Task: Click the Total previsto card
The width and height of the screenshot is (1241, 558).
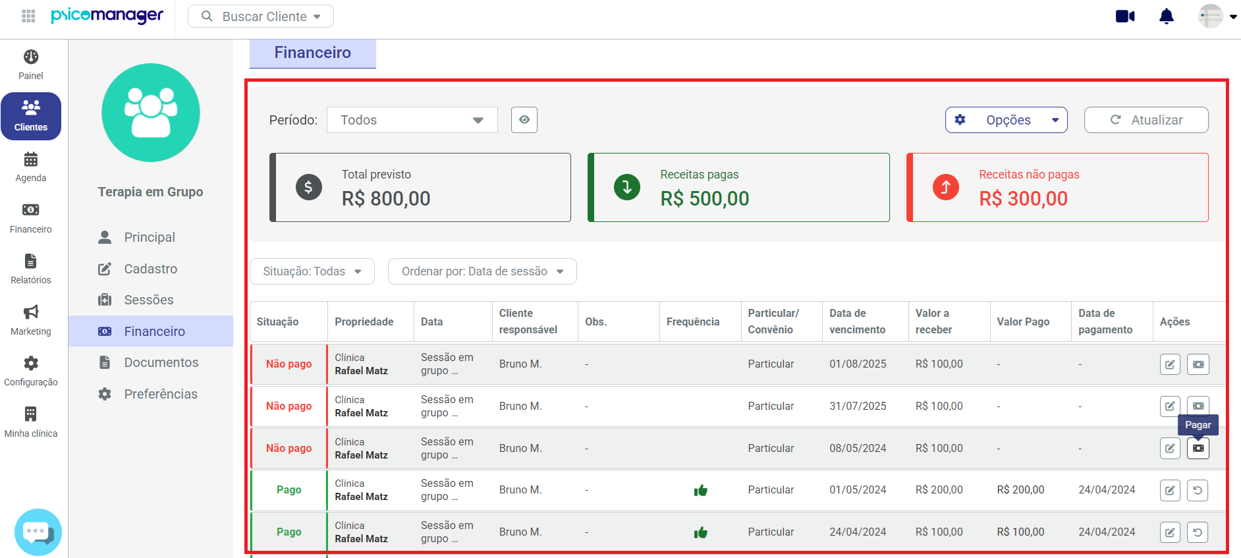Action: pyautogui.click(x=420, y=188)
